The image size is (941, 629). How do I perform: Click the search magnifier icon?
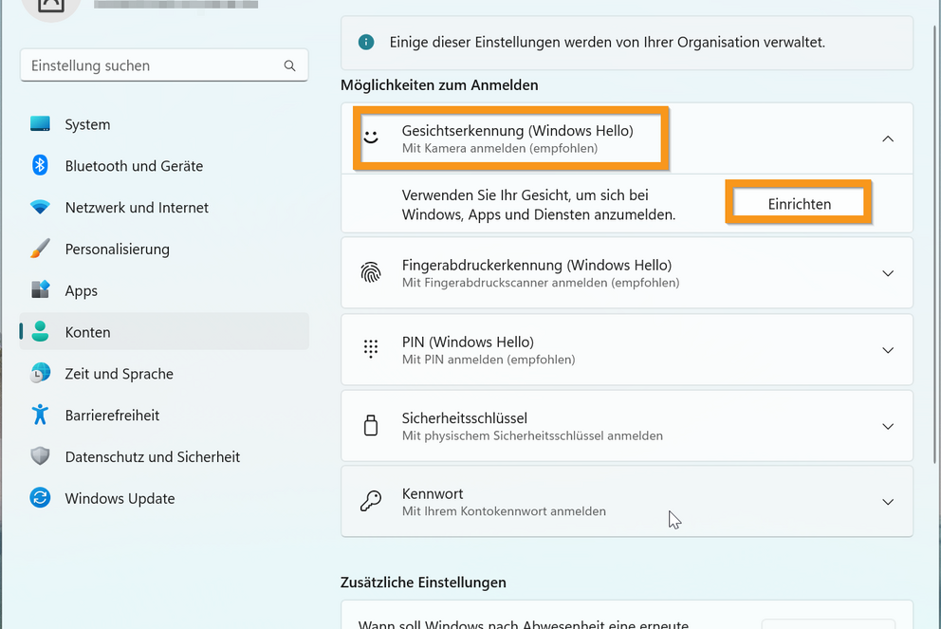click(x=289, y=66)
